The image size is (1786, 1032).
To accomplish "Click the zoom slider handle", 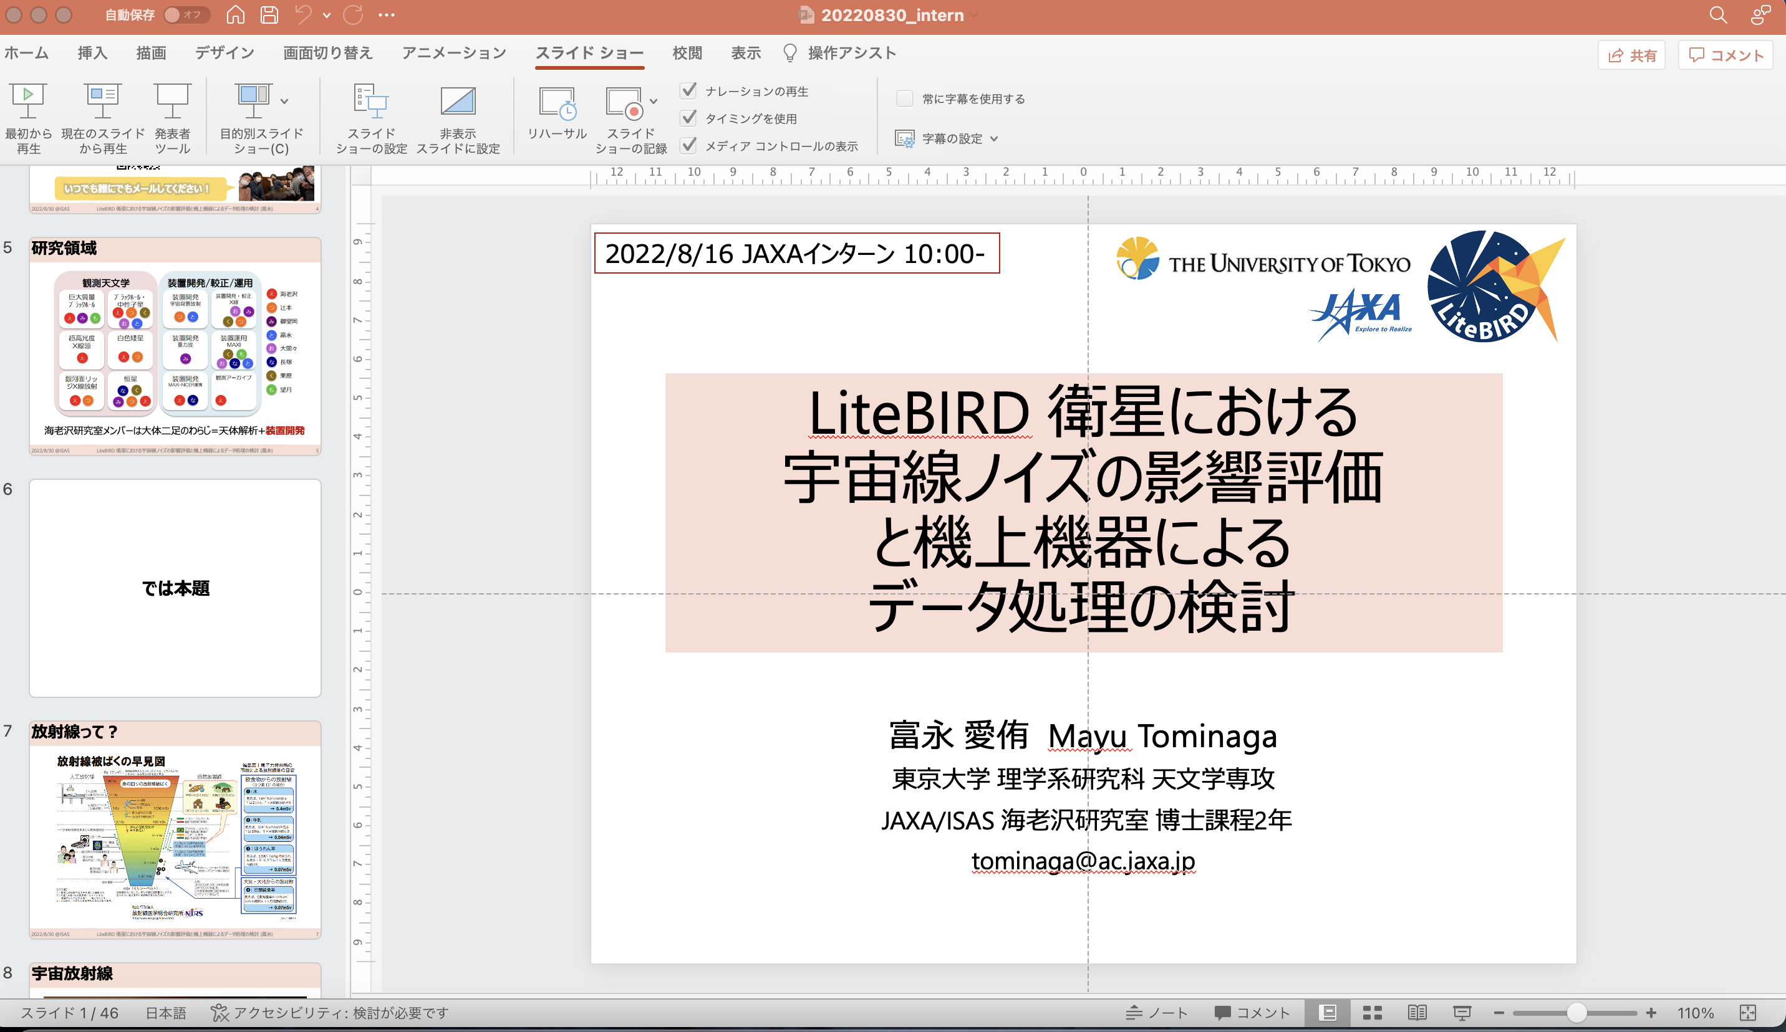I will [x=1576, y=1013].
